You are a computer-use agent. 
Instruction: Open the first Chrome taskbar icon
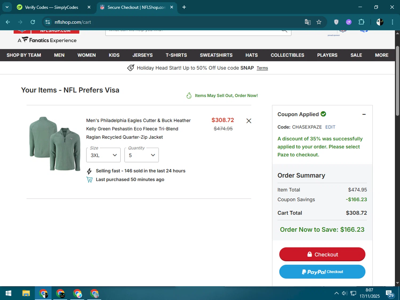[x=43, y=293]
